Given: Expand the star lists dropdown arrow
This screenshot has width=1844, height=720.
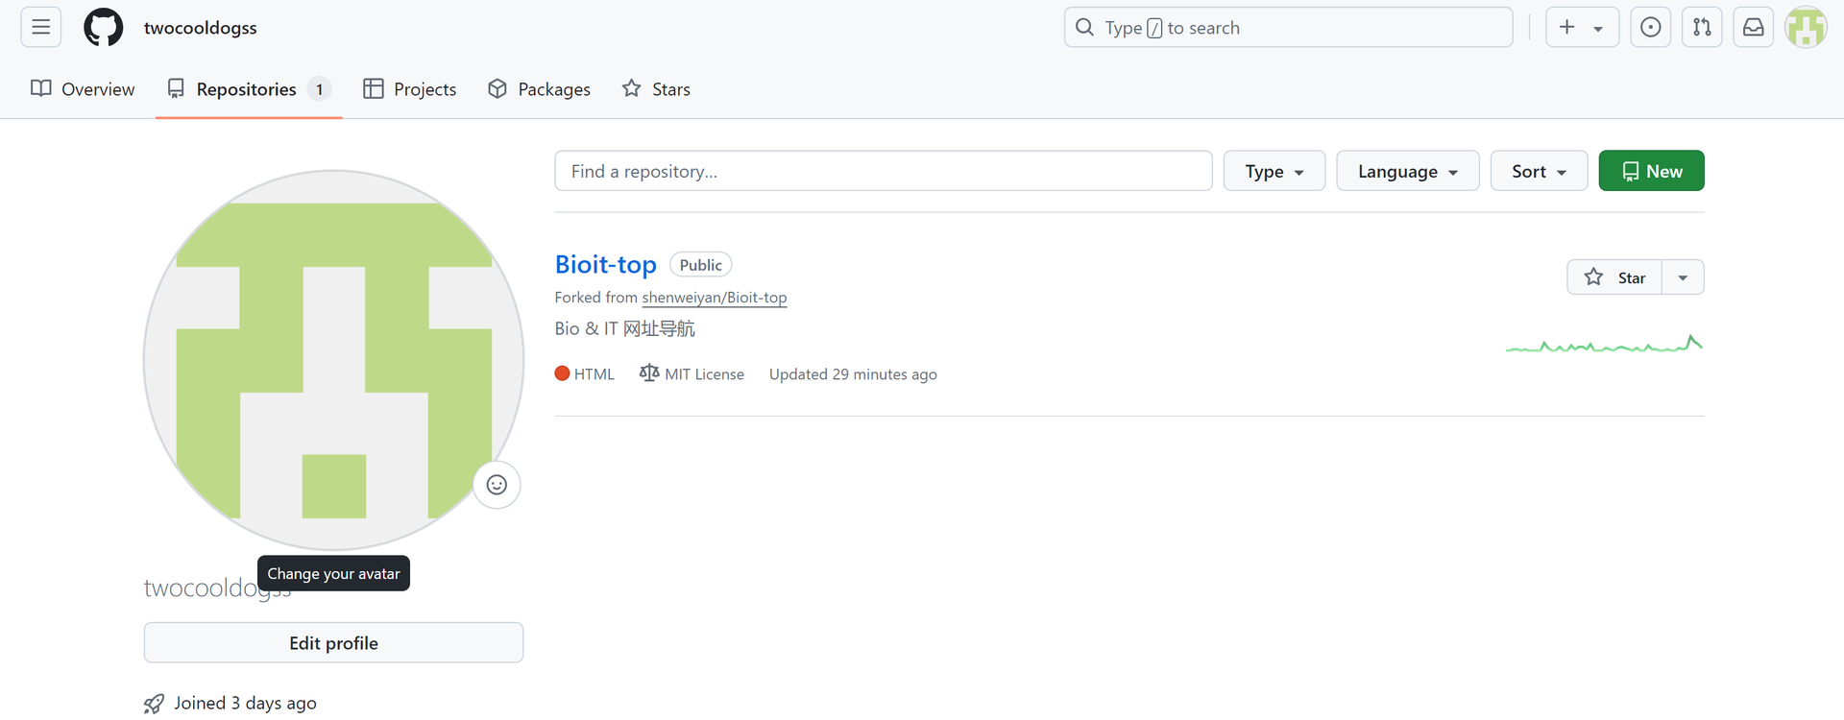Looking at the screenshot, I should tap(1683, 277).
